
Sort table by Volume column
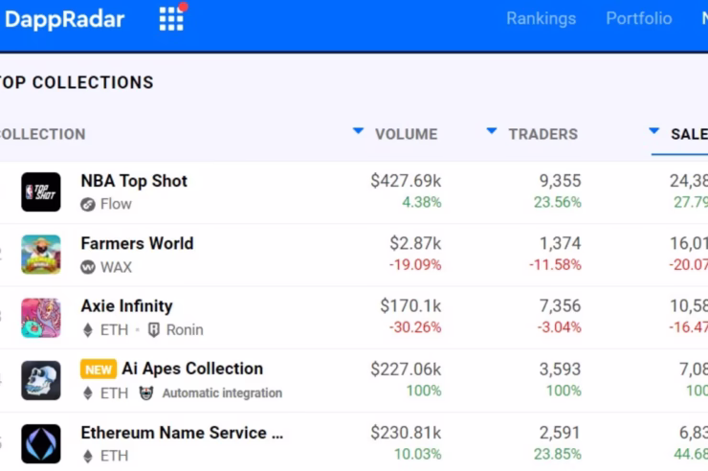406,134
